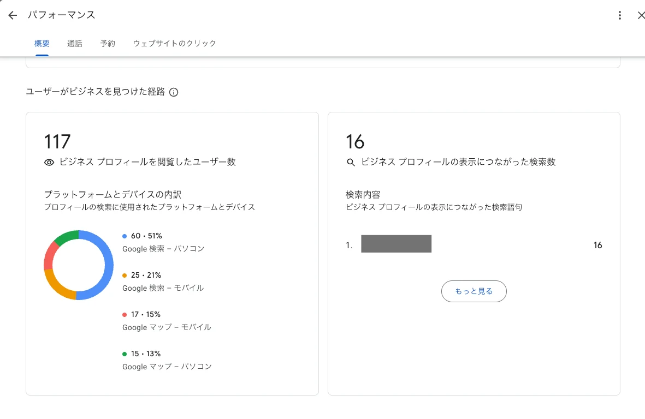Open the ウェブサイトのクリック tab
This screenshot has width=645, height=419.
(x=174, y=43)
